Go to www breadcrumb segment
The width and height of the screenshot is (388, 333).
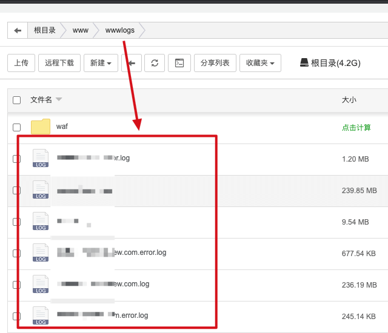point(81,30)
